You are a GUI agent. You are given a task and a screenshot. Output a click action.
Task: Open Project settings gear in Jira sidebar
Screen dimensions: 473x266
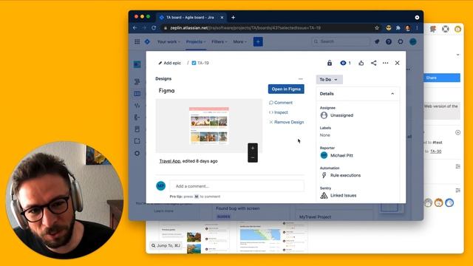137,153
